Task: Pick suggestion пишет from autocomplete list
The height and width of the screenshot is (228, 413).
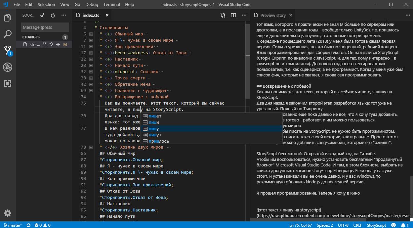Action: point(211,116)
